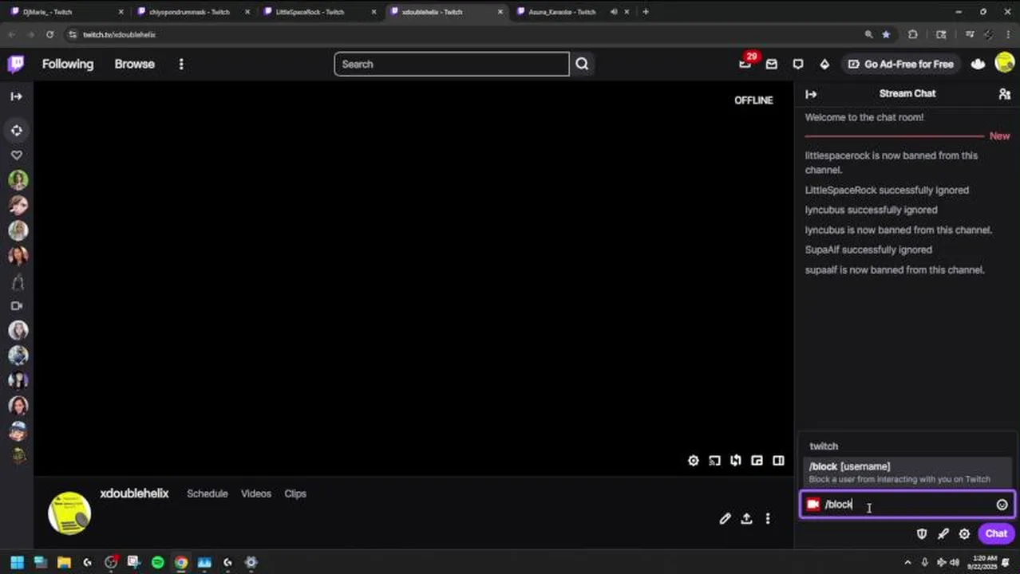1020x574 pixels.
Task: Click the sword moderator icon
Action: (x=943, y=534)
